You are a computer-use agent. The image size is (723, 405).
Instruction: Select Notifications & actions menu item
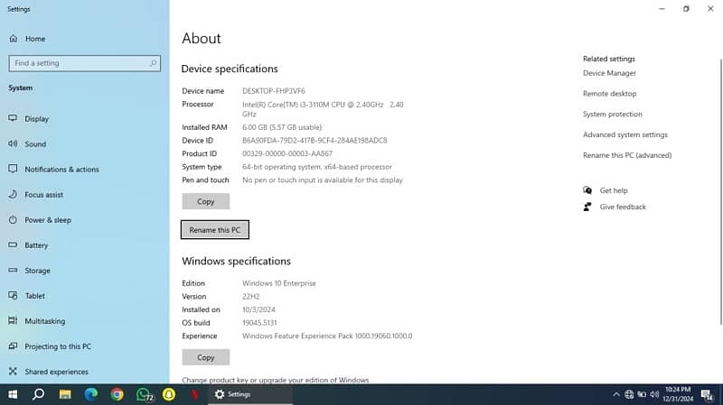pyautogui.click(x=61, y=170)
